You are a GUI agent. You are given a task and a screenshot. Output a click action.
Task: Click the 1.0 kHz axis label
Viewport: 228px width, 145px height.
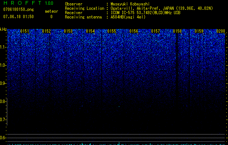click(3, 65)
